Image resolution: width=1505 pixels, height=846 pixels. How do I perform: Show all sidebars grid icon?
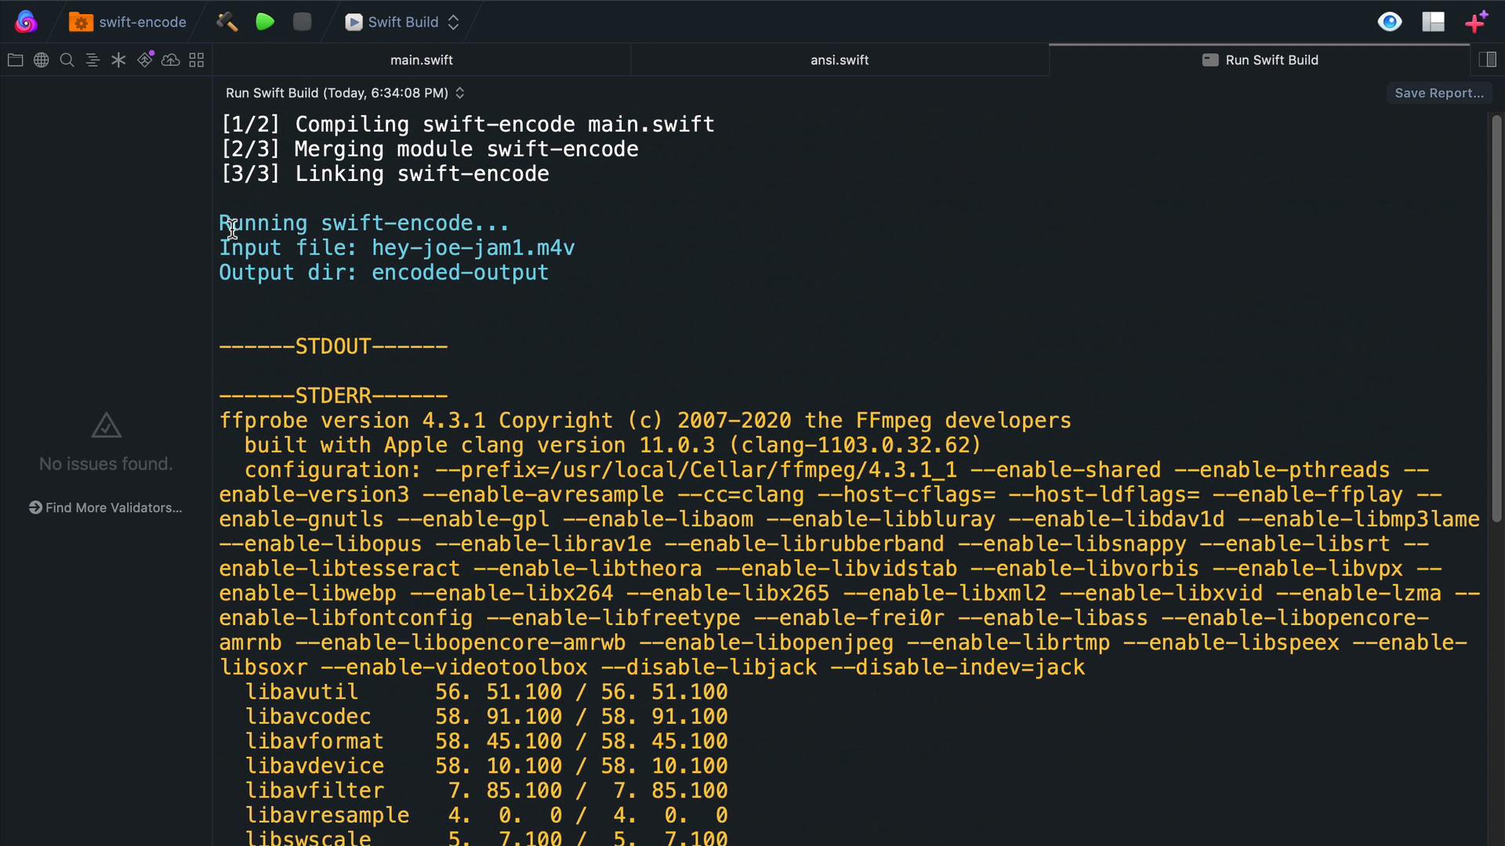[197, 60]
